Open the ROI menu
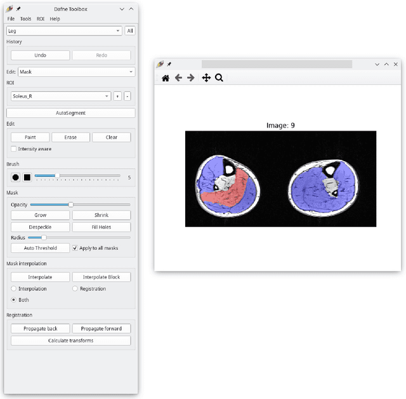This screenshot has height=399, width=406. tap(41, 19)
